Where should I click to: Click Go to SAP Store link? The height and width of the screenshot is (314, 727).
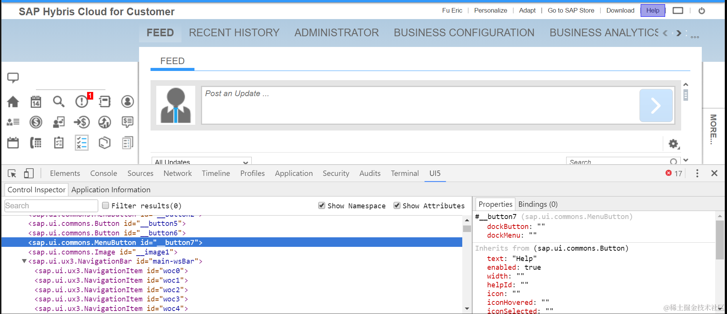[571, 11]
